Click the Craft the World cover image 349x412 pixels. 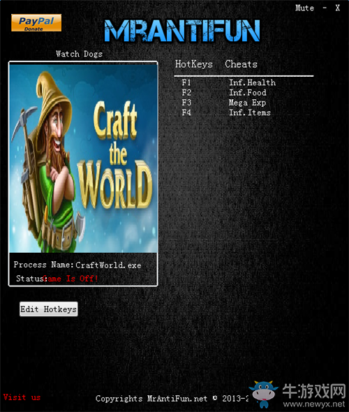point(83,159)
